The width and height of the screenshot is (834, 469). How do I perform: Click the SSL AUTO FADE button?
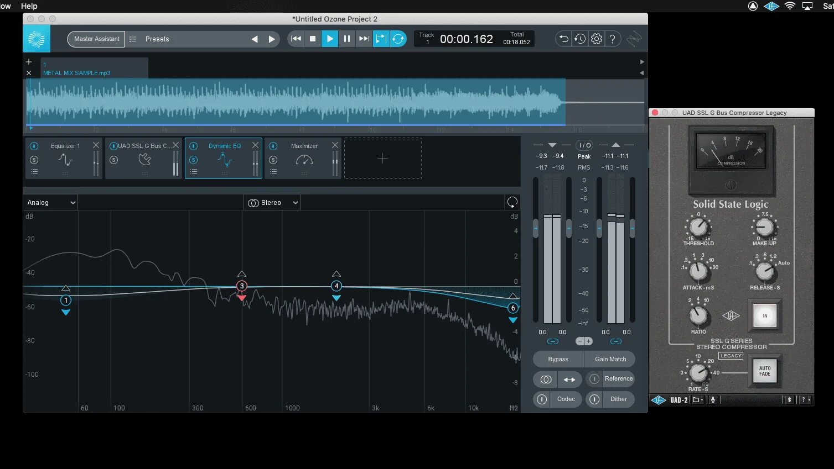coord(765,371)
